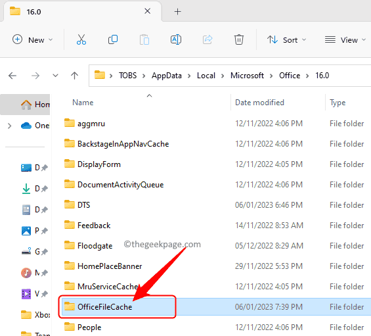Open pinned Downloads item in sidebar

coord(34,189)
